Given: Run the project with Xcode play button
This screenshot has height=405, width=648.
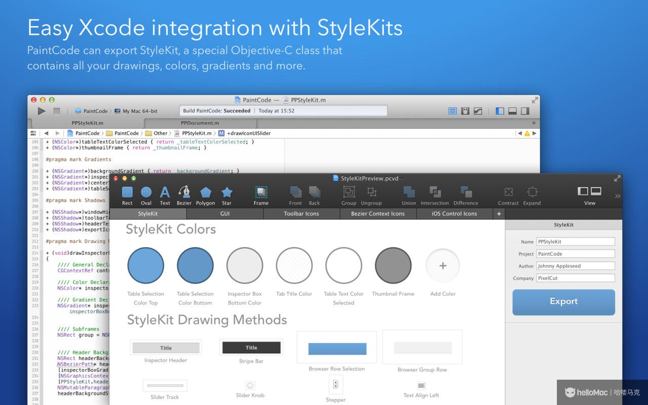Looking at the screenshot, I should (42, 111).
